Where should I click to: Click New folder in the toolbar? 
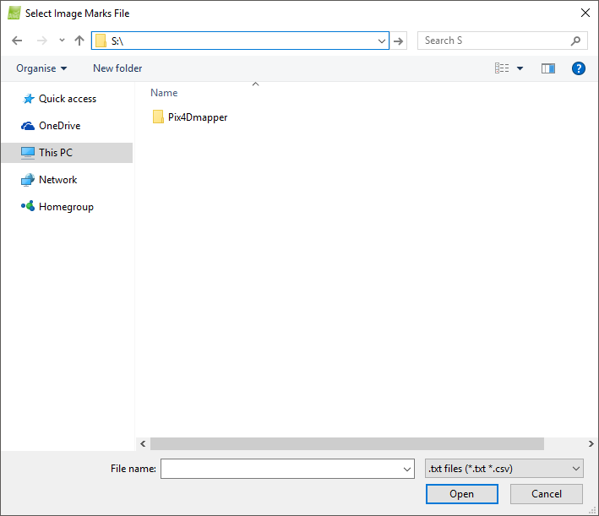[x=117, y=68]
